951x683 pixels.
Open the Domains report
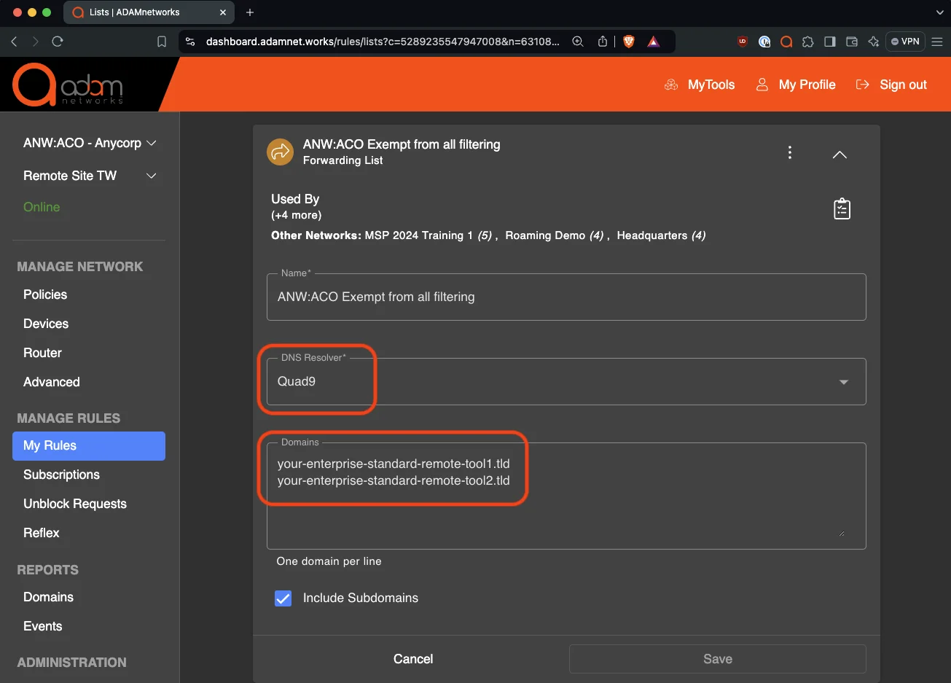[48, 597]
